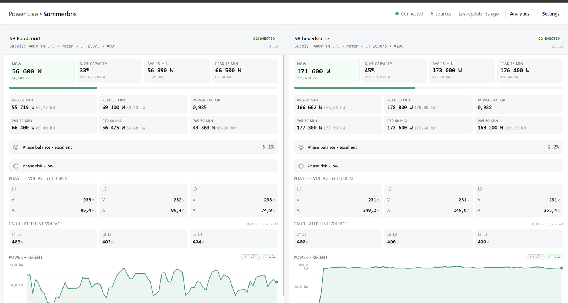Click the 'Last update 5s ago' text
Screen dimensions: 568x303
click(479, 14)
